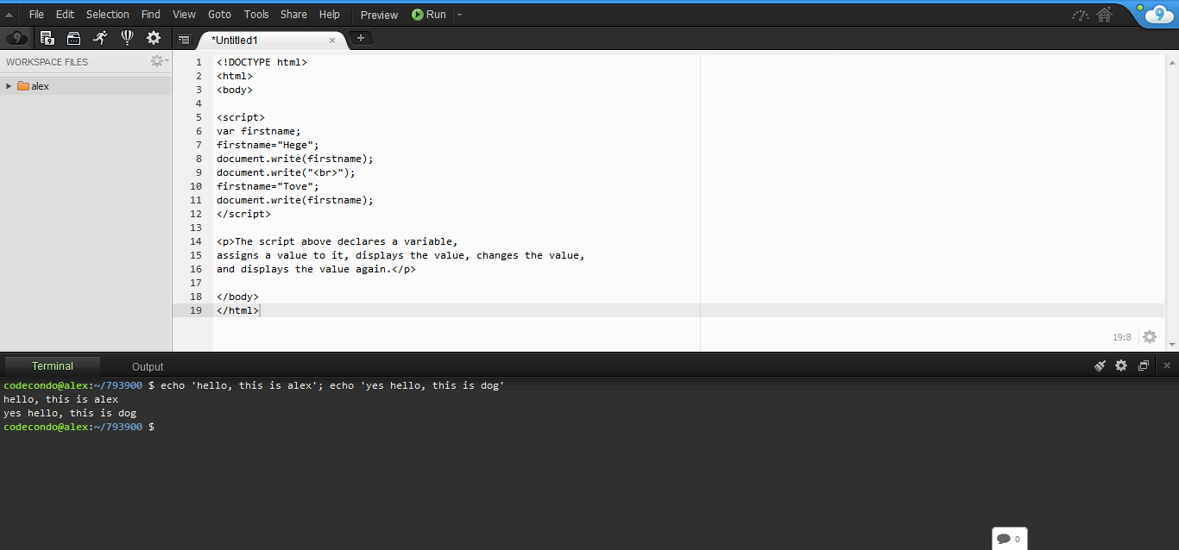Click line number 19 in the gutter

coord(196,310)
